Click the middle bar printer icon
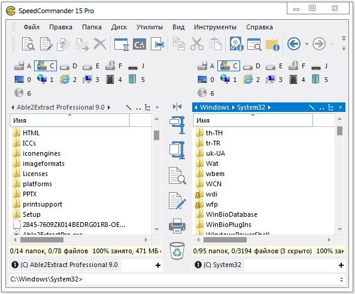Viewport: 355px width, 294px height. (177, 226)
